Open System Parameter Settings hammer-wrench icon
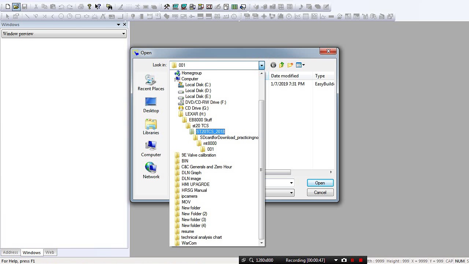 pyautogui.click(x=167, y=7)
